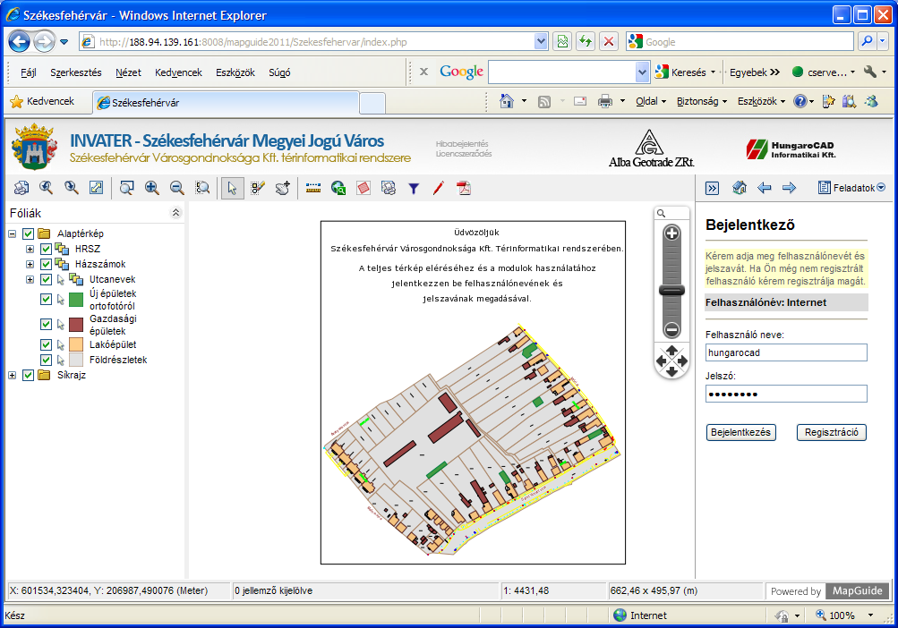The height and width of the screenshot is (628, 898).
Task: Expand the HRSZ layer node
Action: [30, 249]
